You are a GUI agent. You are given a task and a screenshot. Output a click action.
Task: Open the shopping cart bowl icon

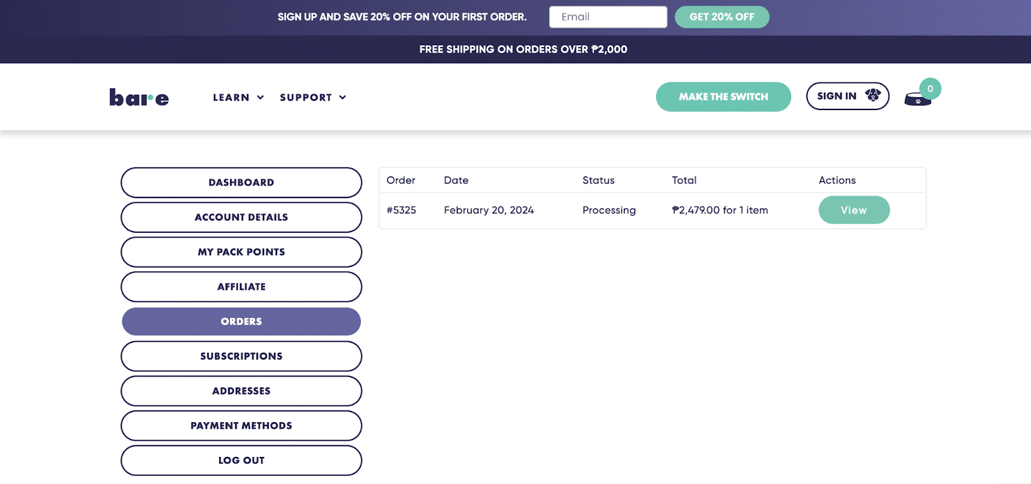(917, 100)
